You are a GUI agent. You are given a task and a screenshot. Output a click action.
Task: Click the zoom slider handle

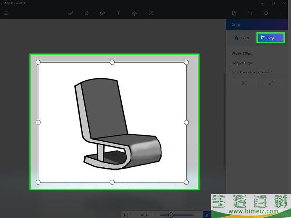coord(171,215)
